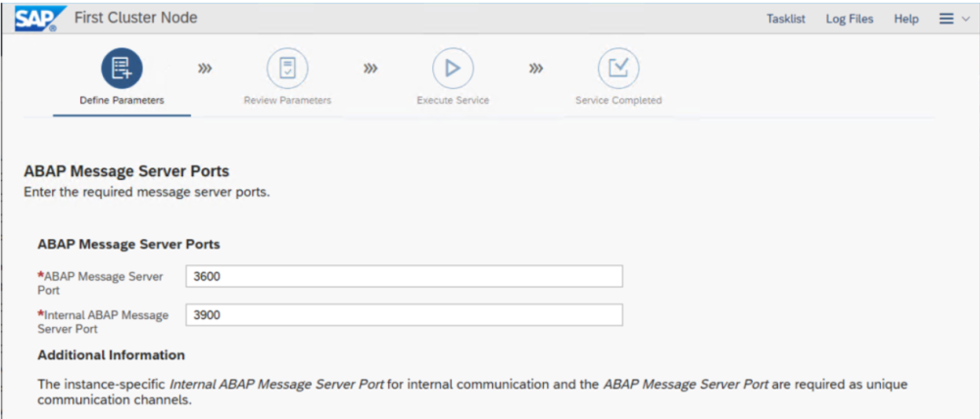
Task: Select the Define Parameters step label
Action: point(122,100)
